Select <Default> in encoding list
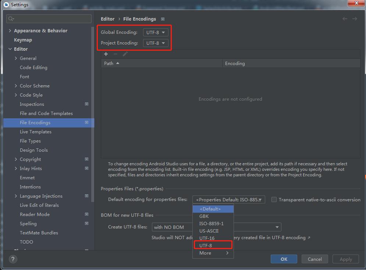366x270 pixels. click(213, 209)
